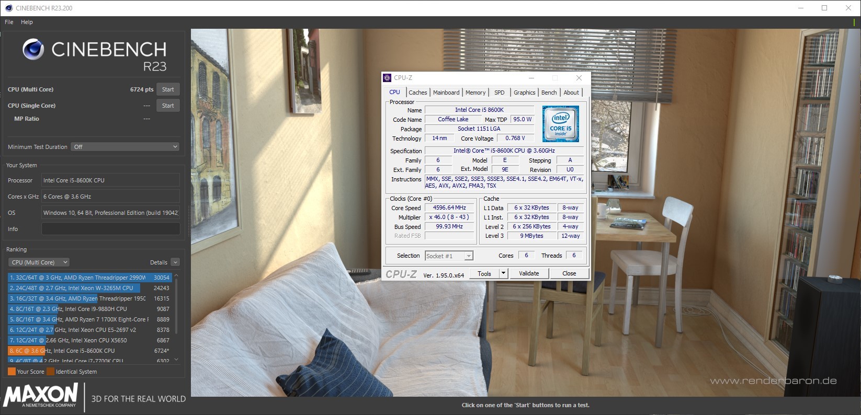Screen dimensions: 861x415
Task: Click the Technology value 14 nm
Action: click(x=439, y=138)
